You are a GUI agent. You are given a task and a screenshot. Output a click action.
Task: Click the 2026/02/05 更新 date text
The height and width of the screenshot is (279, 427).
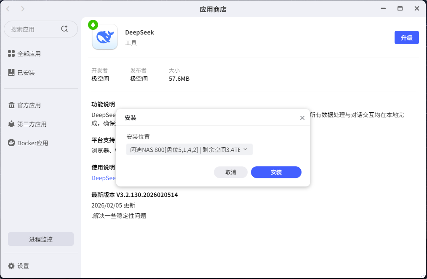(113, 205)
